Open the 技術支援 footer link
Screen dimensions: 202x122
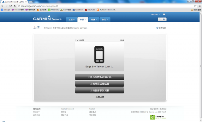click(x=92, y=115)
